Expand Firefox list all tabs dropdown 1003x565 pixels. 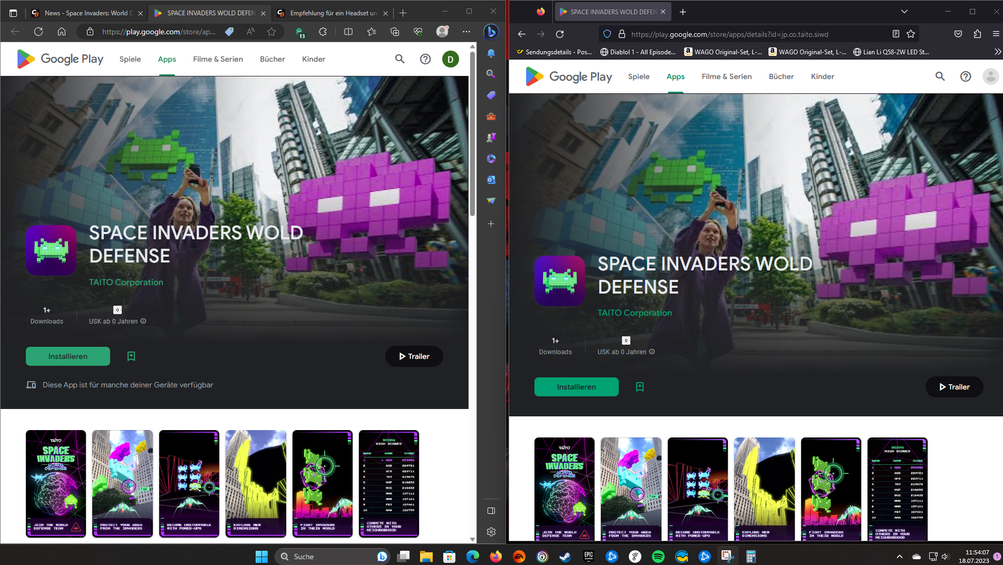904,12
